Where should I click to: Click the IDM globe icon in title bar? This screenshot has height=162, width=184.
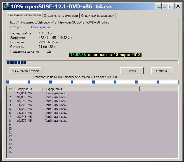point(6,6)
